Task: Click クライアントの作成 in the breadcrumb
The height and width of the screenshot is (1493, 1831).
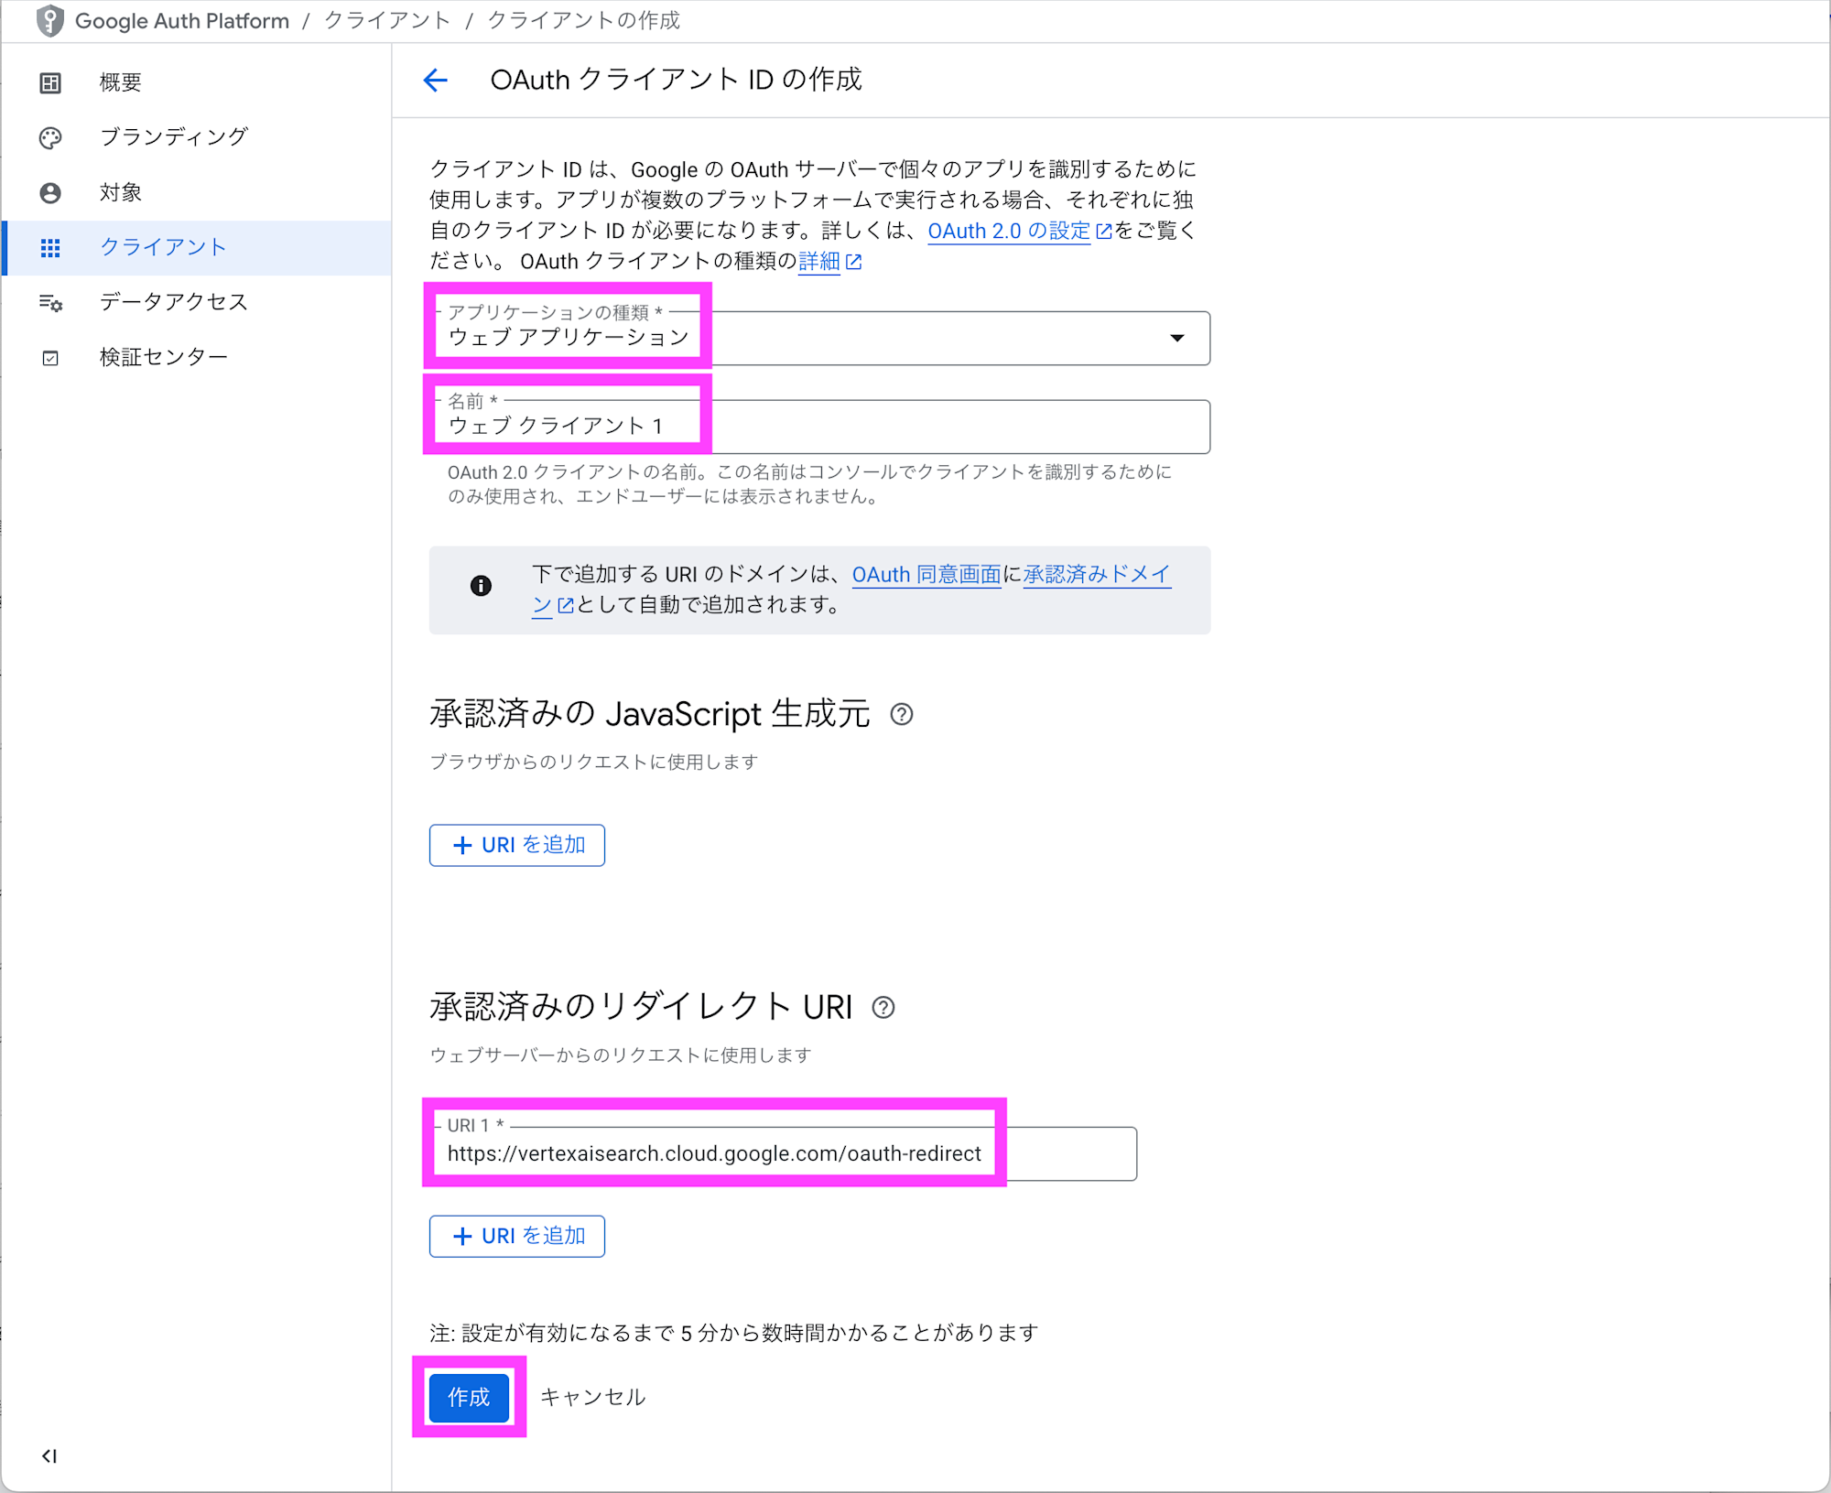Action: click(x=583, y=21)
